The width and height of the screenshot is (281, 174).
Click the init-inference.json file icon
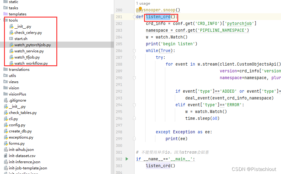click(x=6, y=162)
